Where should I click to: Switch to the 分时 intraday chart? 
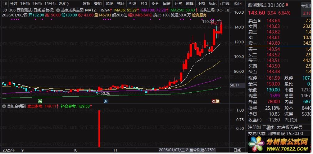14,4
